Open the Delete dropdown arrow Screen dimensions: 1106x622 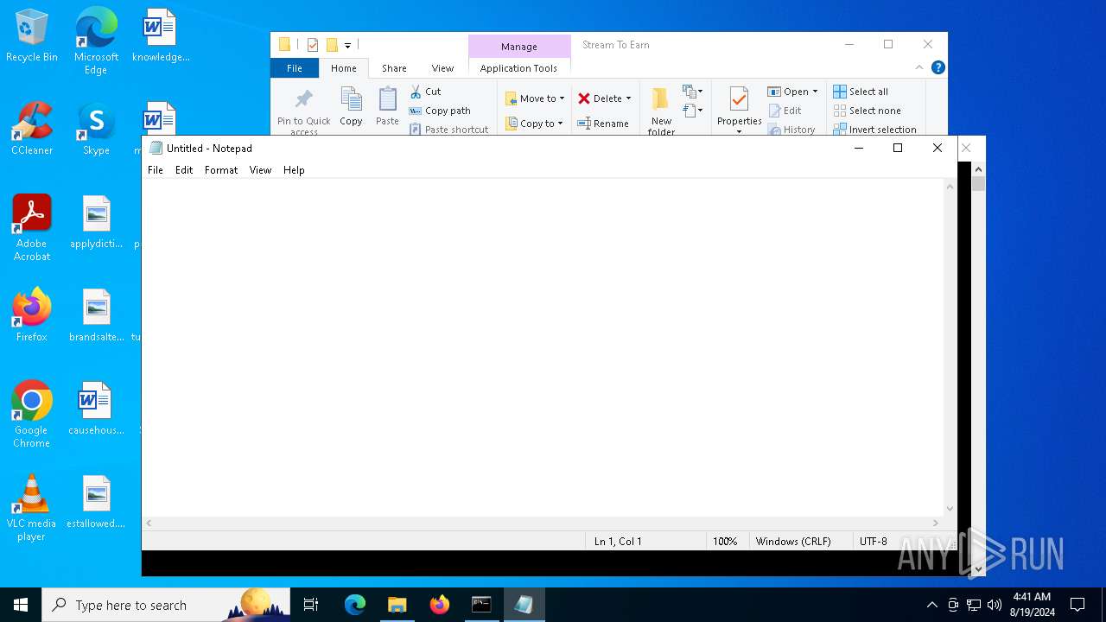coord(628,98)
